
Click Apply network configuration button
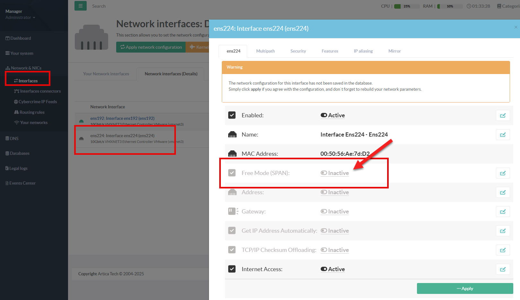[x=151, y=47]
